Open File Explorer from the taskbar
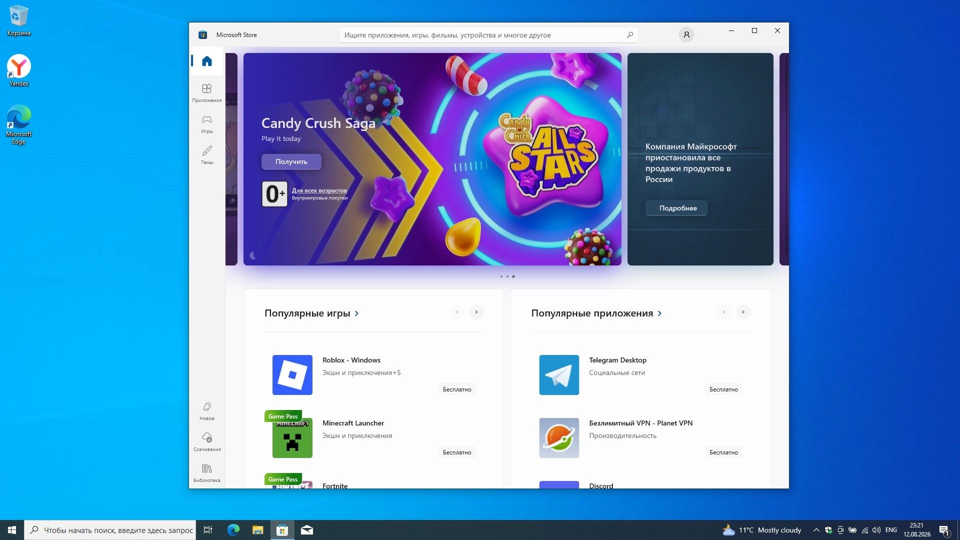960x540 pixels. [x=257, y=530]
